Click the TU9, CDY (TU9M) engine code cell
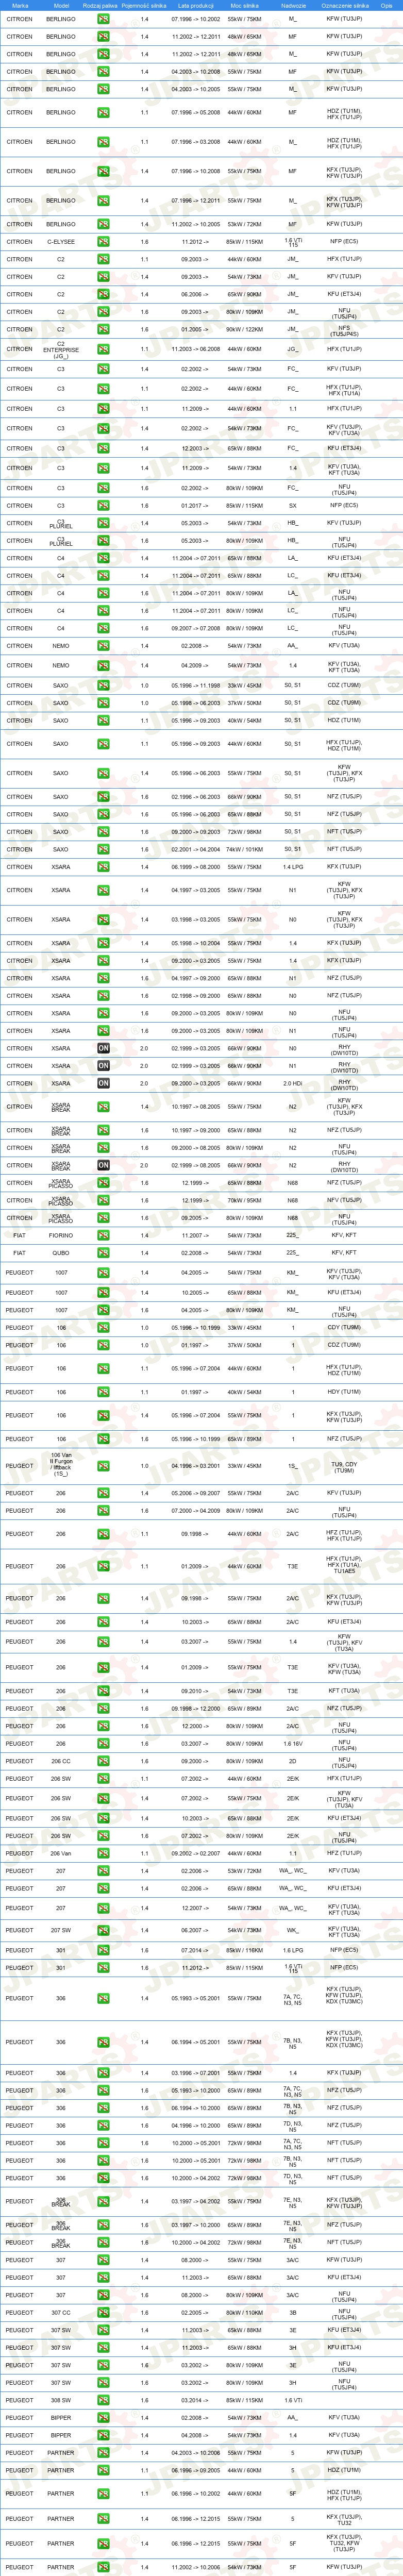The image size is (403, 2576). (x=345, y=1466)
